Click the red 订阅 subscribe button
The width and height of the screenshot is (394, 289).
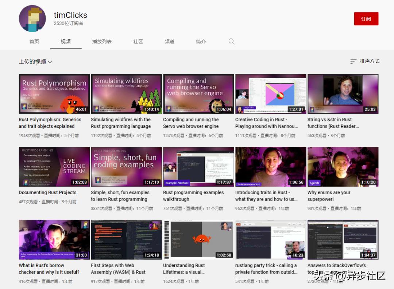366,19
